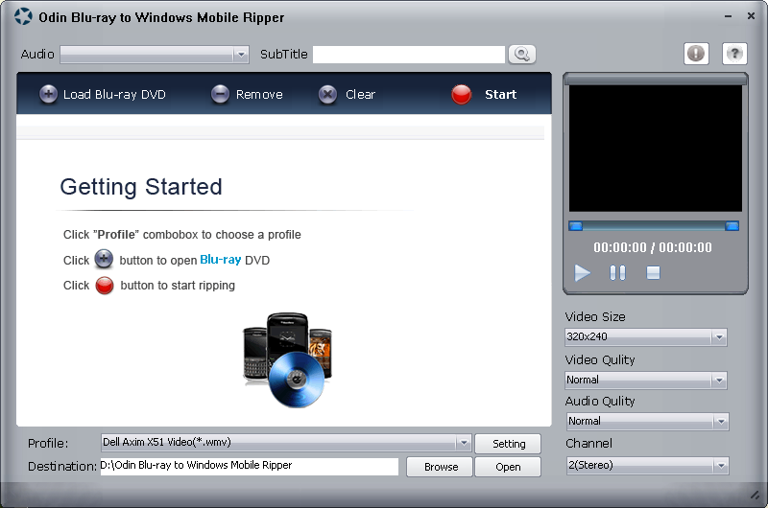Click the Clear label in toolbar
Viewport: 768px width, 508px height.
pos(361,94)
